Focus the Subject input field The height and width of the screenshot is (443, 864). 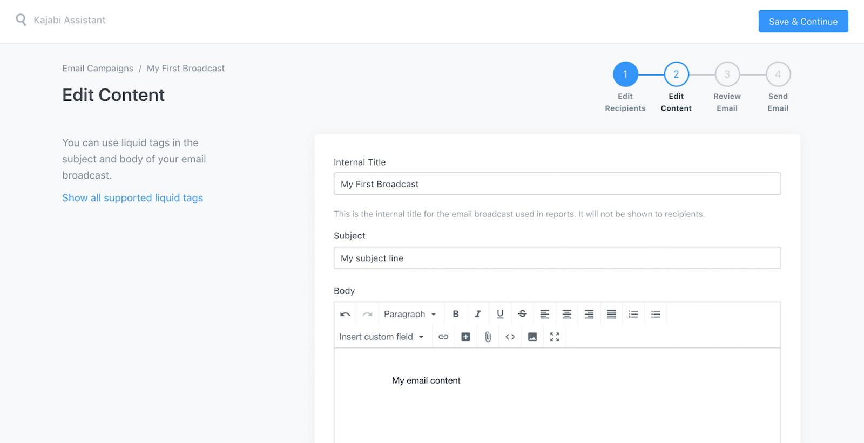tap(557, 258)
